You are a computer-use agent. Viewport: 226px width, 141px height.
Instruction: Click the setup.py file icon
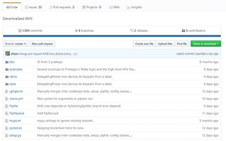tap(6, 136)
